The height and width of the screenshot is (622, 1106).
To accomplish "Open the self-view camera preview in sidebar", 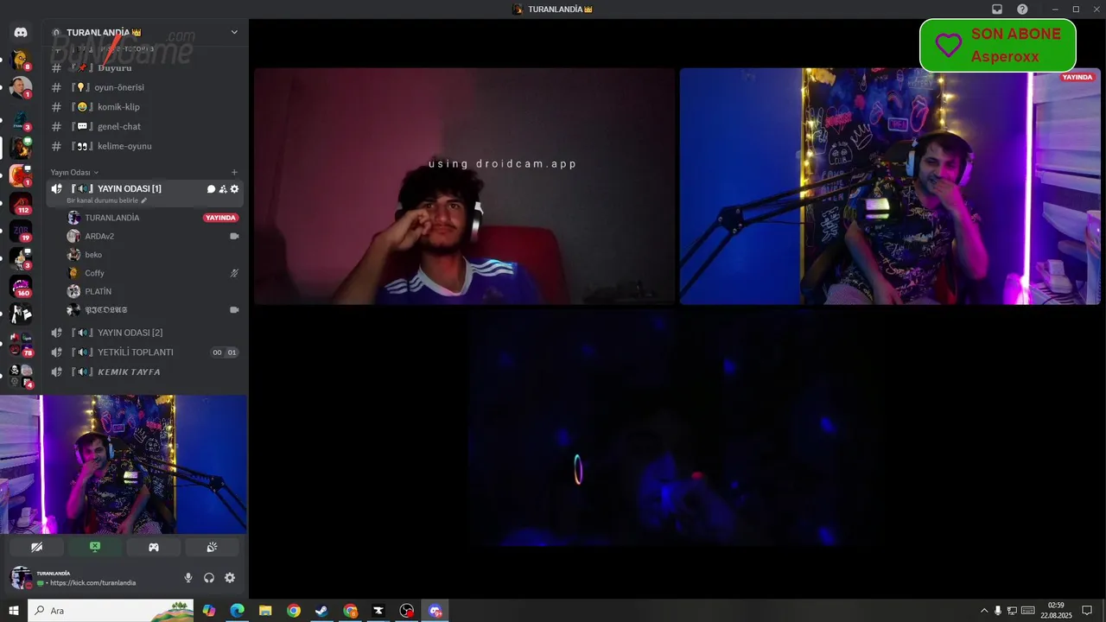I will [x=124, y=465].
